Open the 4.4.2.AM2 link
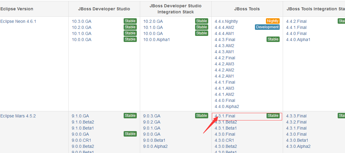Viewport: 345px width, 153px height. 224,70
